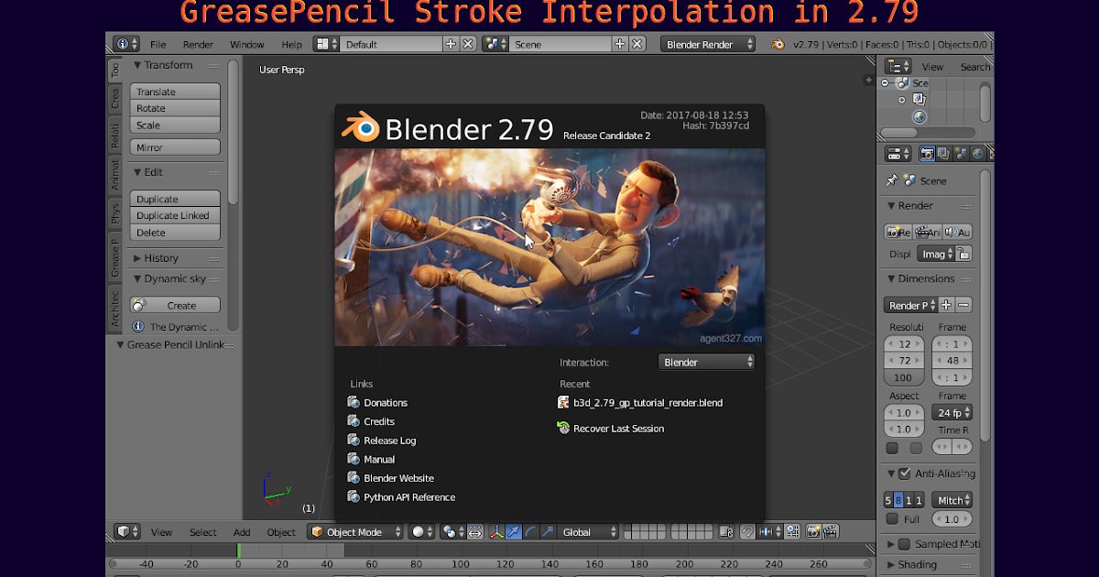Image resolution: width=1099 pixels, height=577 pixels.
Task: Click the info editor type icon
Action: click(126, 44)
